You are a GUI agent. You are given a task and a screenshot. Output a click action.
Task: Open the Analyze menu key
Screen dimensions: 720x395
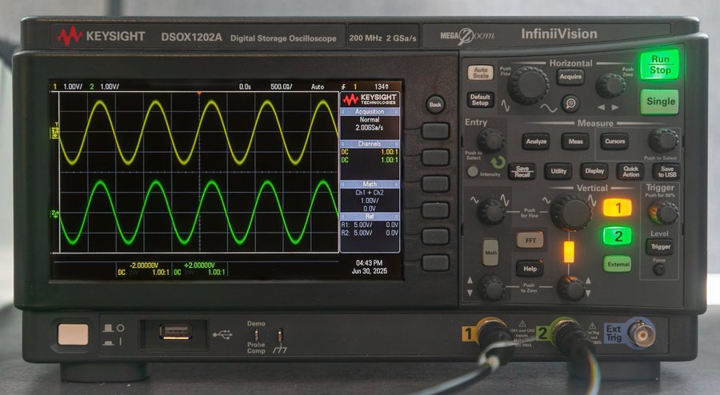536,142
